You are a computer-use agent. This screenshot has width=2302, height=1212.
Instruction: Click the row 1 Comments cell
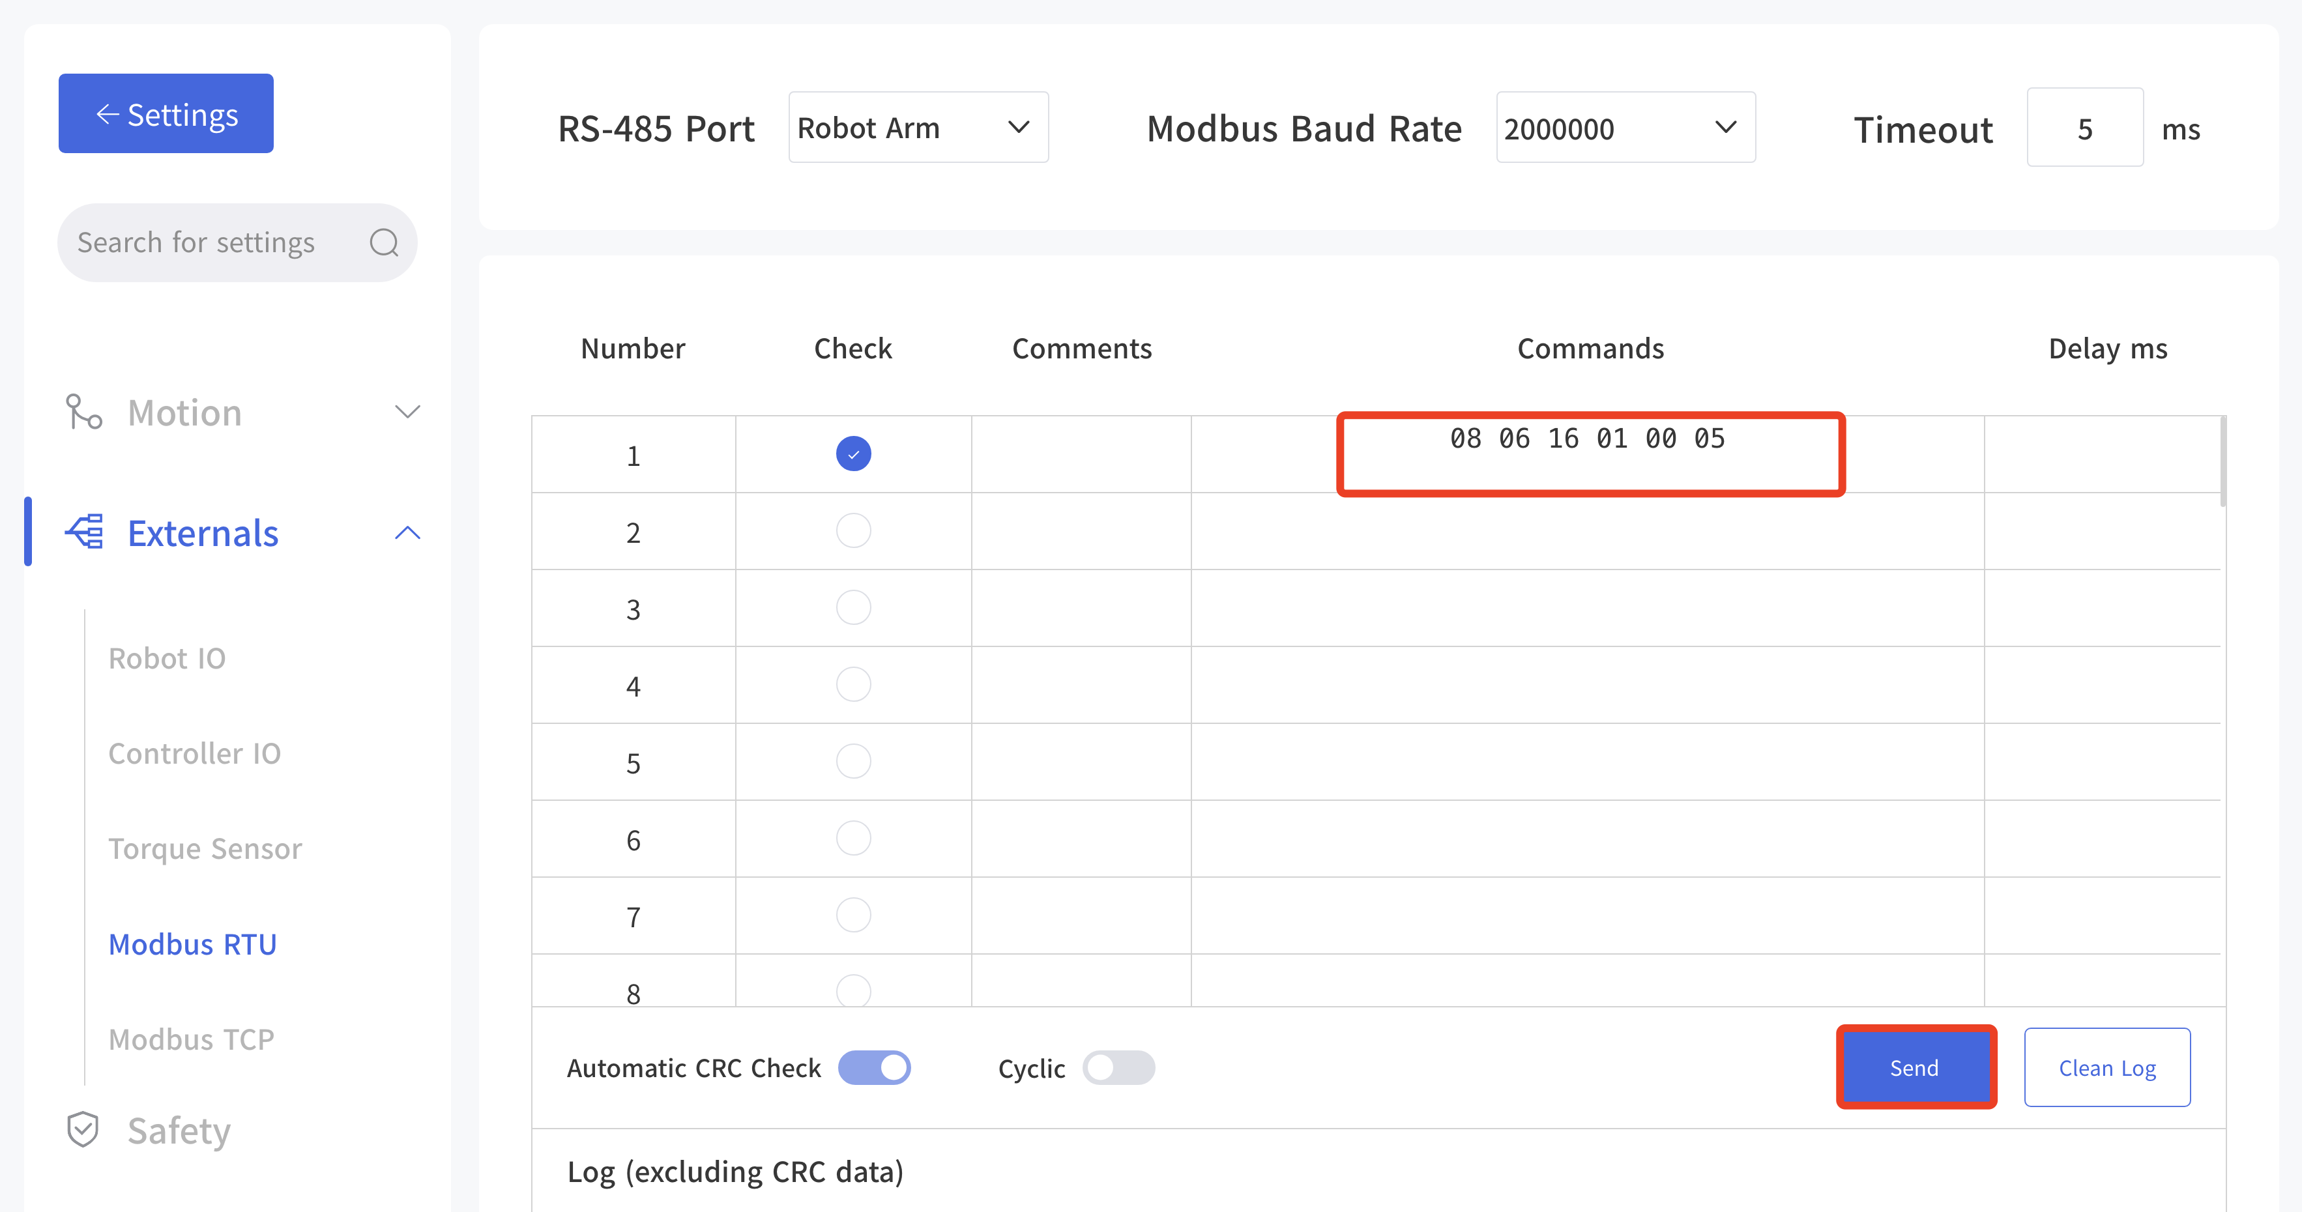click(x=1081, y=454)
